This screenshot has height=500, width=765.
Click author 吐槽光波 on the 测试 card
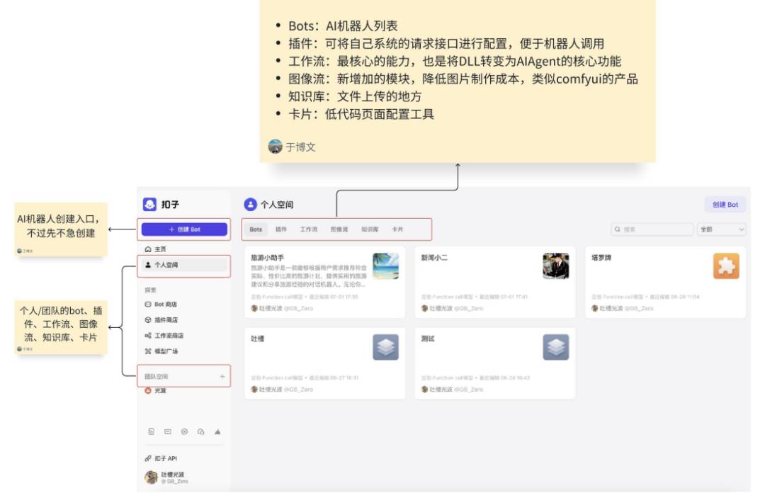[x=440, y=390]
